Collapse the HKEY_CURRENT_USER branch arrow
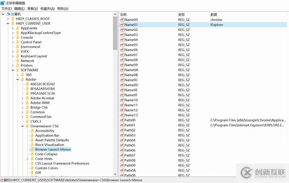This screenshot has width=289, height=183. [8, 24]
